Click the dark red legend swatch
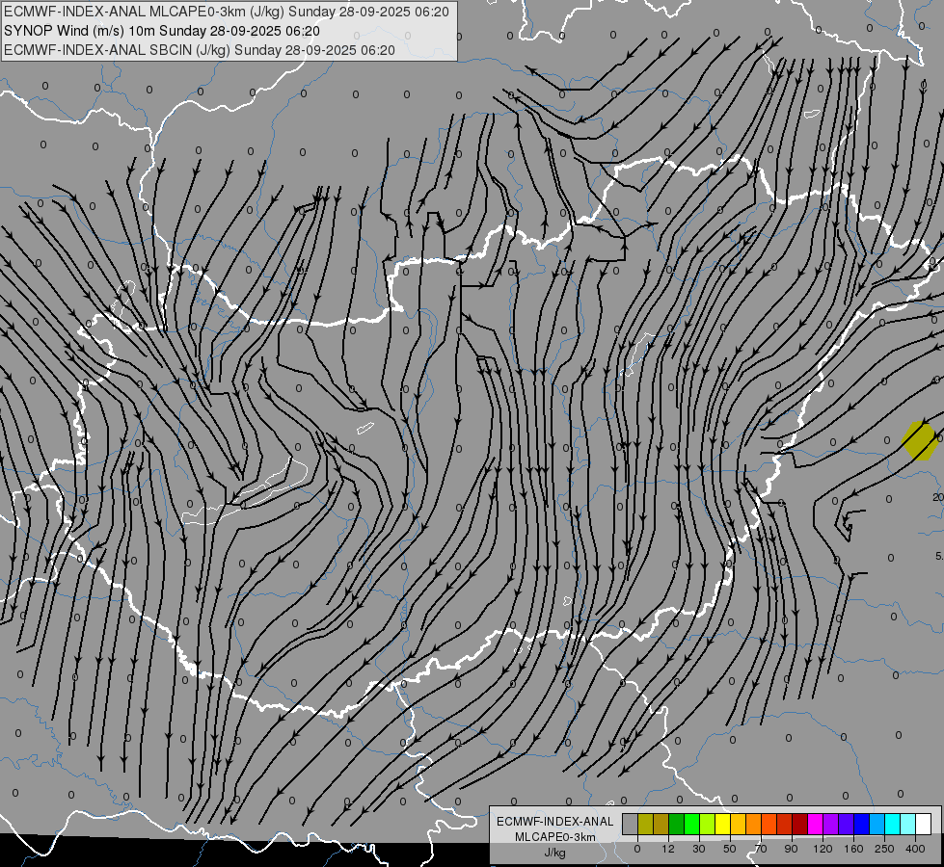944x867 pixels. tap(800, 824)
